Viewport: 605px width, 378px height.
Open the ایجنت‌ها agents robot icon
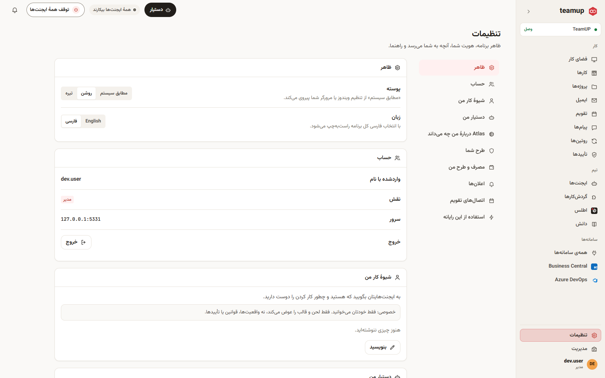594,183
